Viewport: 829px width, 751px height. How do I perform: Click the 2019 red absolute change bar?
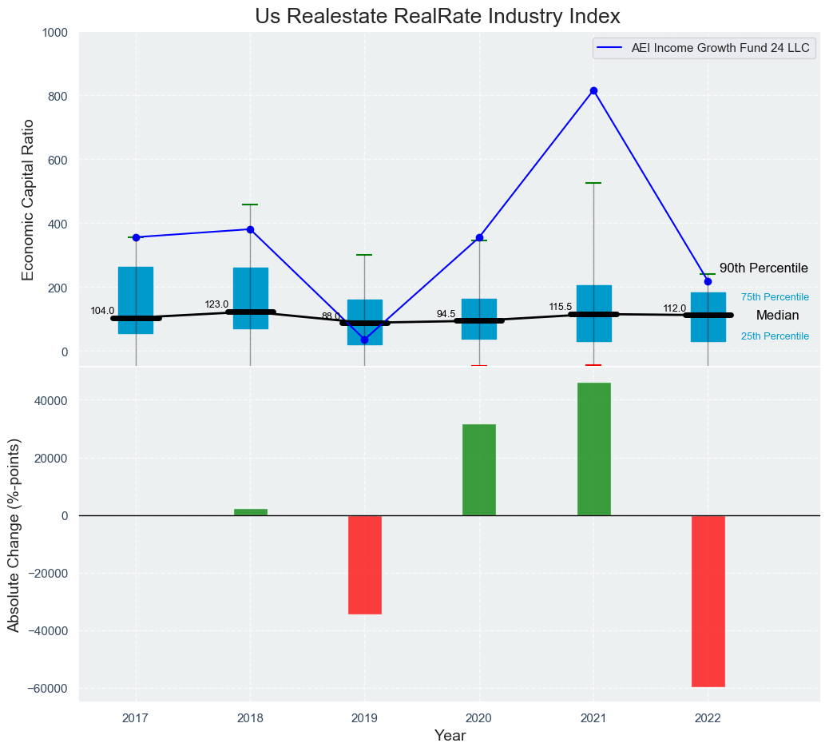(x=365, y=564)
